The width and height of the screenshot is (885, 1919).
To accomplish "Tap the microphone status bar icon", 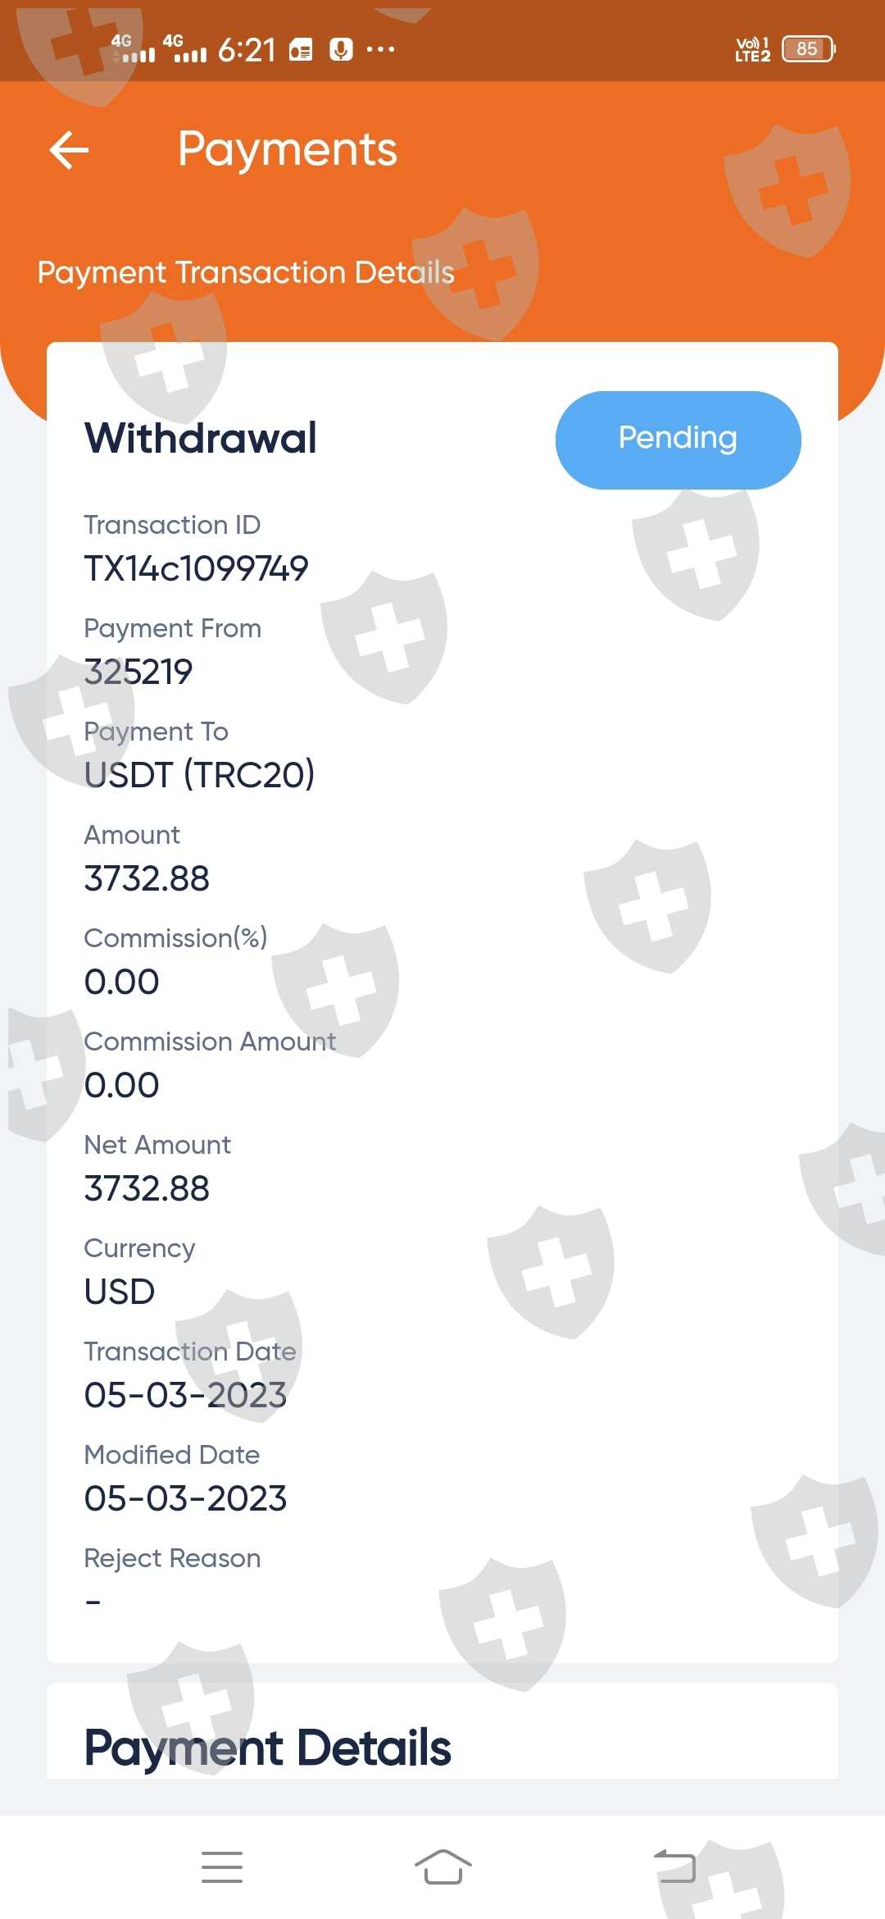I will pyautogui.click(x=341, y=50).
